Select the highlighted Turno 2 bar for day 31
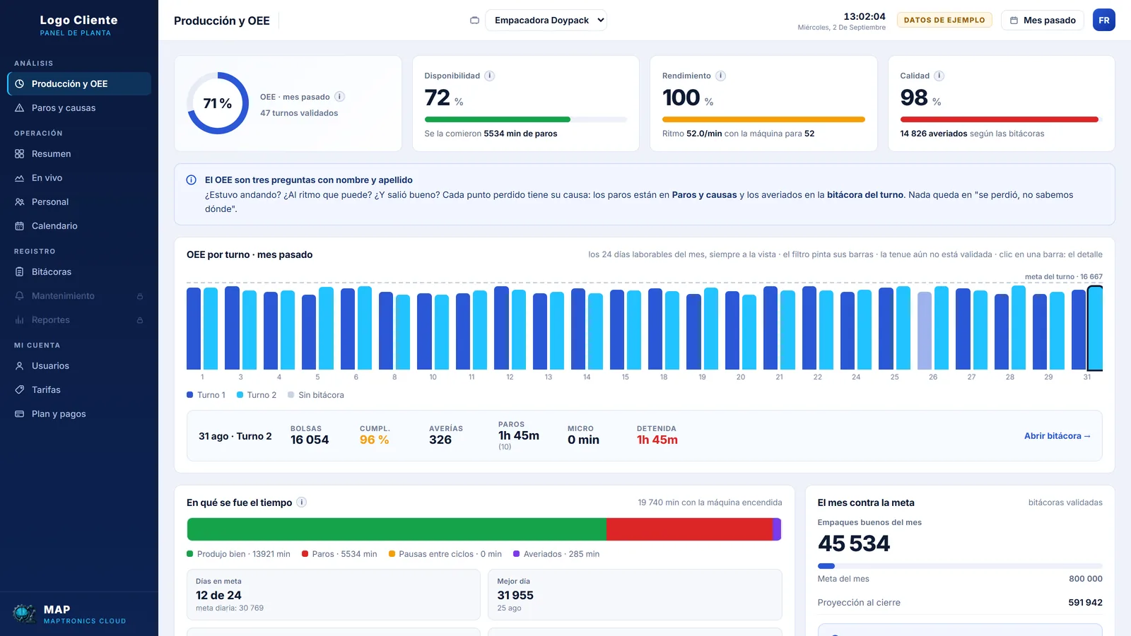The width and height of the screenshot is (1131, 636). [x=1095, y=328]
